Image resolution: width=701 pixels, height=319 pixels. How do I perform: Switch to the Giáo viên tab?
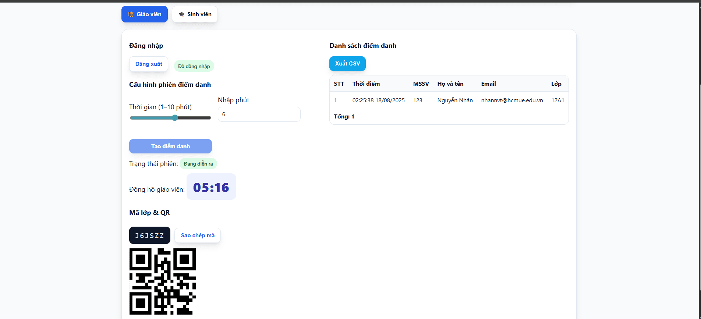click(145, 14)
